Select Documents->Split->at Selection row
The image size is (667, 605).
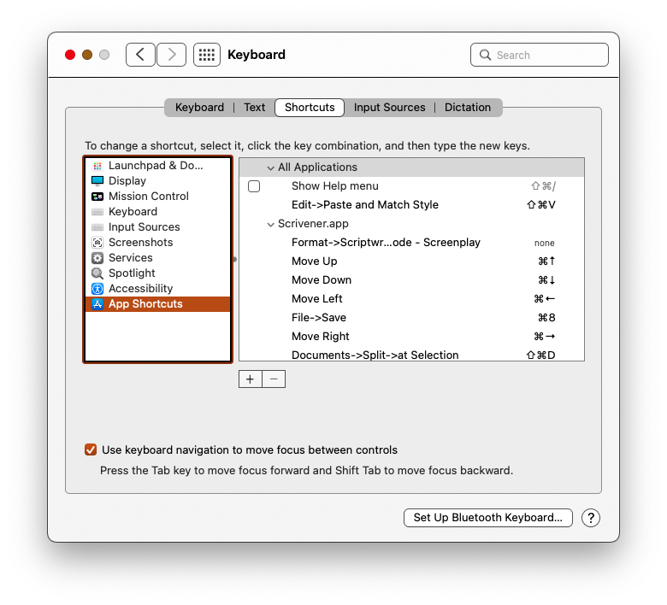[412, 354]
